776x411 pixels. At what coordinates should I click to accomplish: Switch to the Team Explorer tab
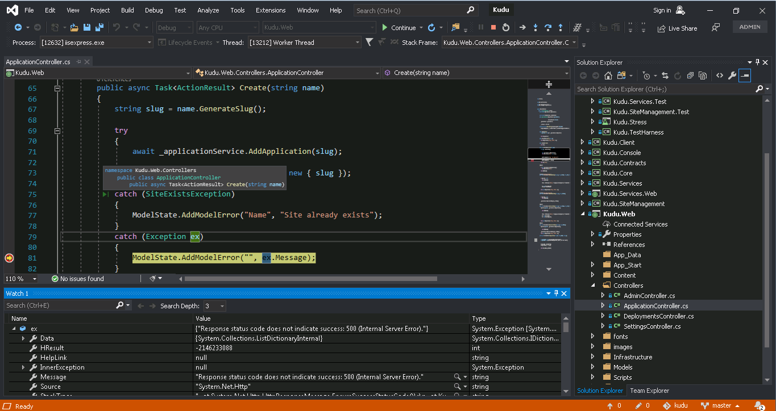pos(649,391)
